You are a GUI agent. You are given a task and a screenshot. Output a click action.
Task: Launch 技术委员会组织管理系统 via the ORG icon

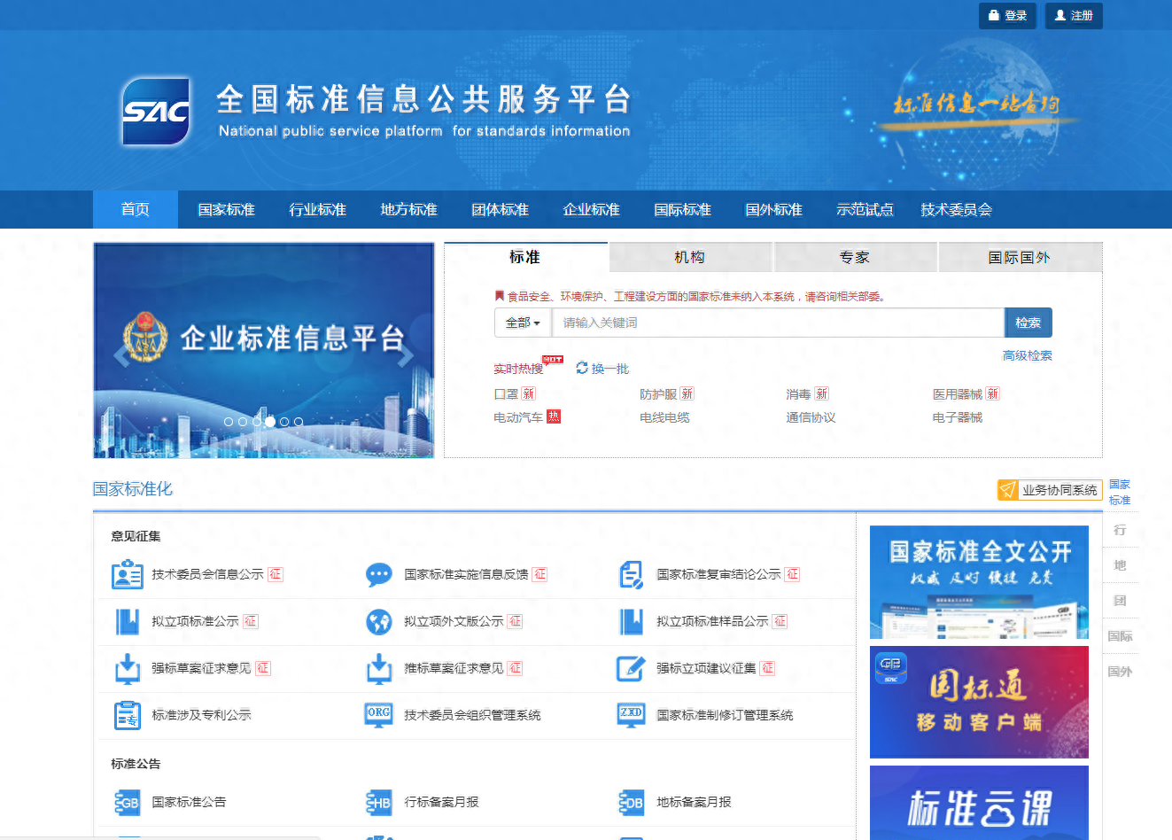click(x=379, y=715)
